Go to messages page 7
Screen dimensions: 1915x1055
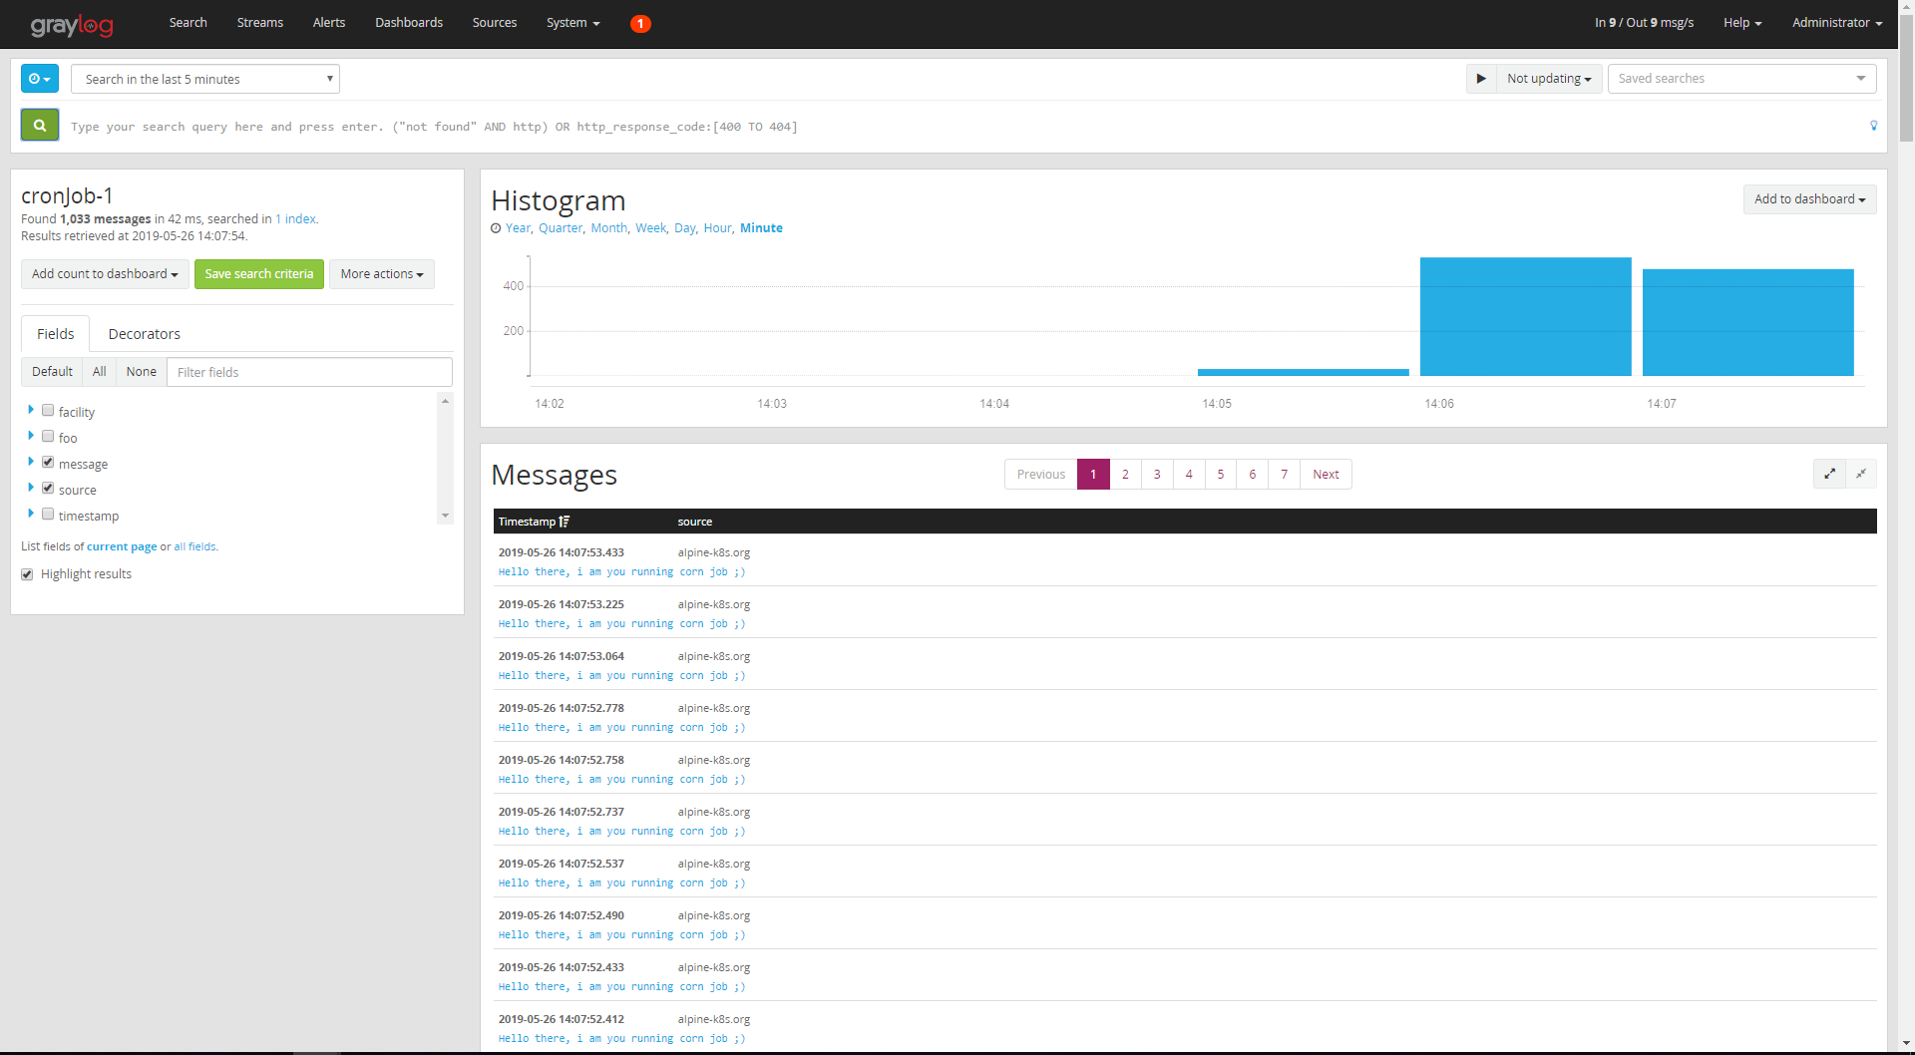click(x=1285, y=475)
